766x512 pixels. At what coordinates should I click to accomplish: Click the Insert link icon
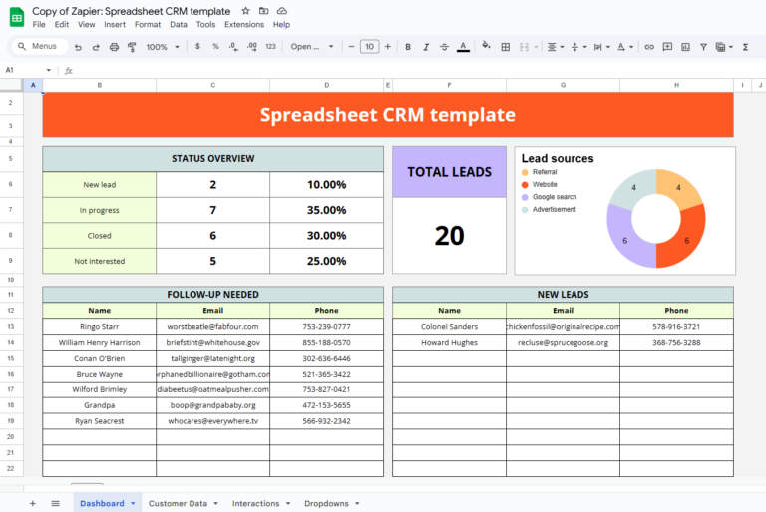tap(649, 47)
